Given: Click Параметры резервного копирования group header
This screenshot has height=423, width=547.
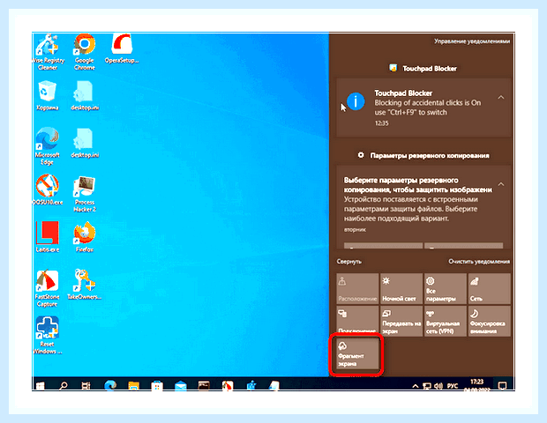Looking at the screenshot, I should pyautogui.click(x=423, y=155).
